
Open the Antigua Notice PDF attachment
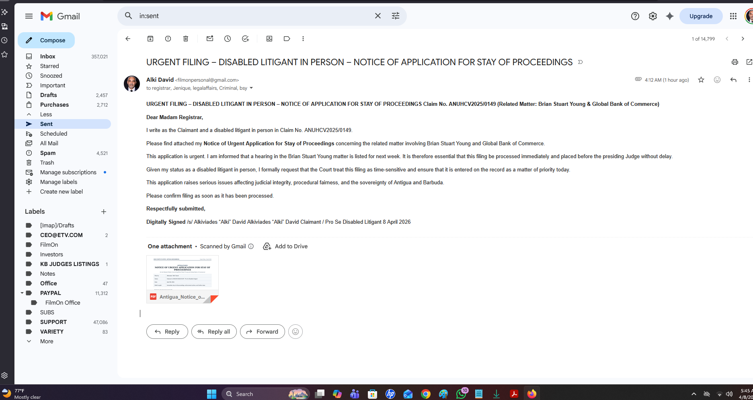183,279
